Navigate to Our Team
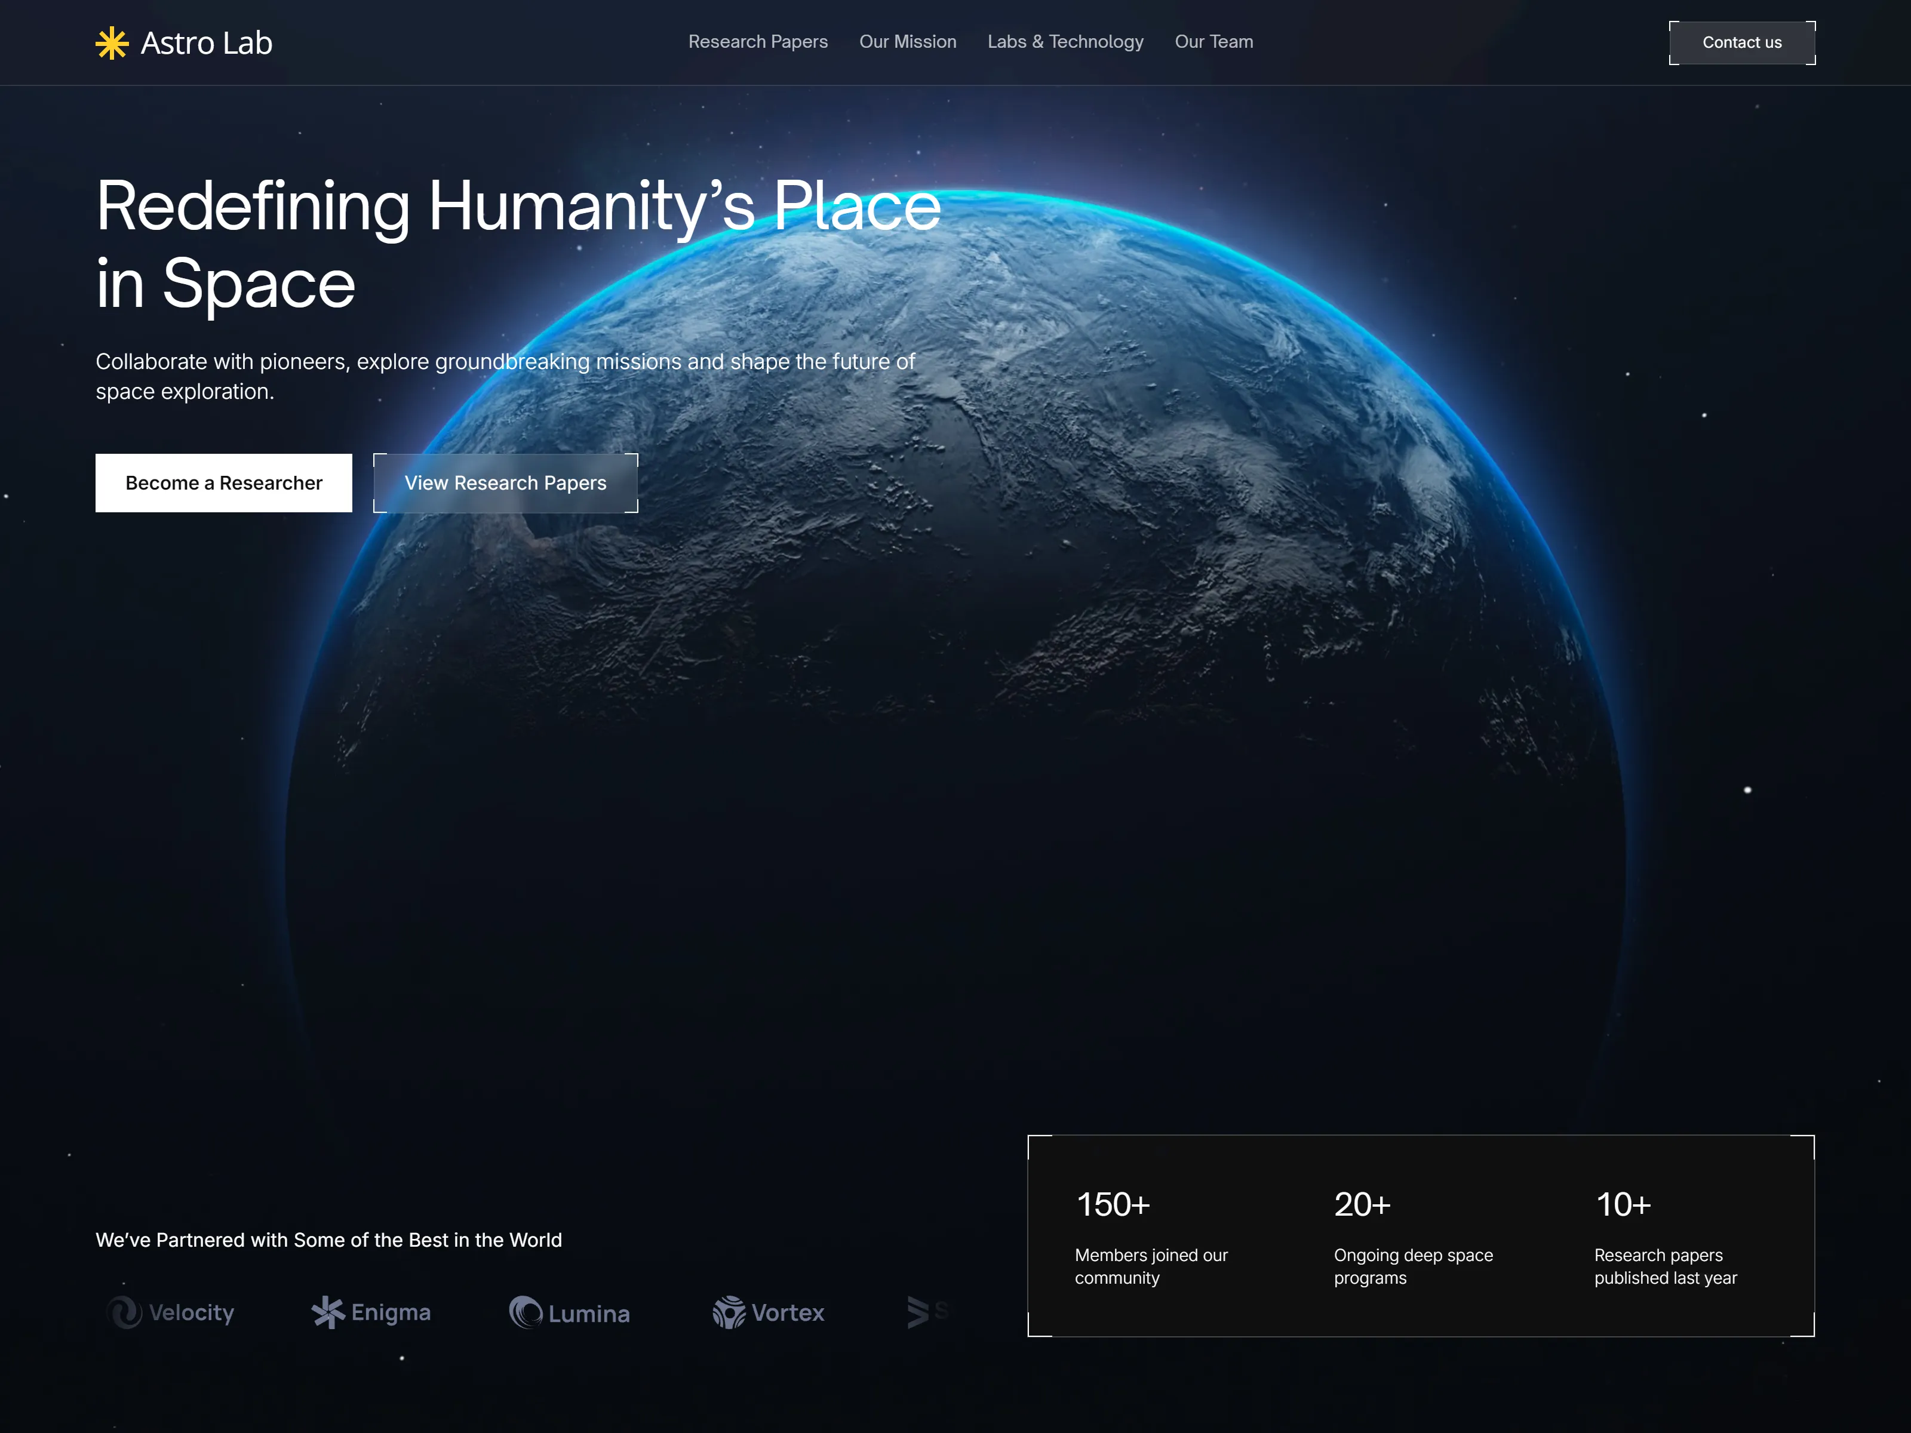Image resolution: width=1911 pixels, height=1433 pixels. [1214, 41]
